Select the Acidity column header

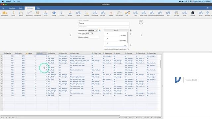tap(118, 53)
